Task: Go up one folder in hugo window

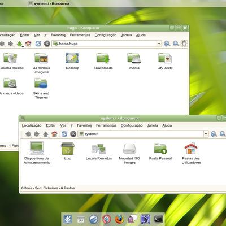Action: (19, 44)
